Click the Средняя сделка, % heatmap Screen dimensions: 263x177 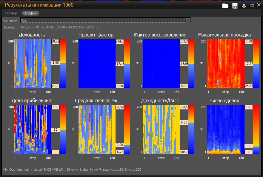tap(97, 129)
